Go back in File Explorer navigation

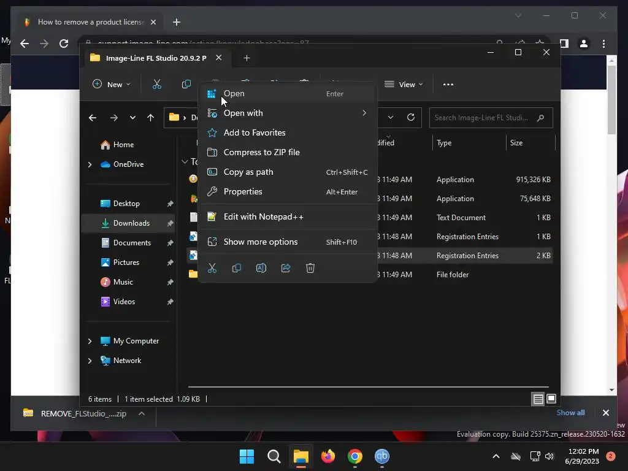(93, 118)
